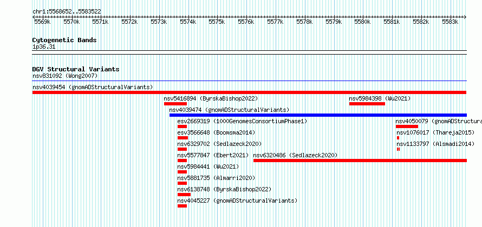
Task: Open nsv6138748 (ByrskaBishop2022) label
Action: click(x=224, y=189)
